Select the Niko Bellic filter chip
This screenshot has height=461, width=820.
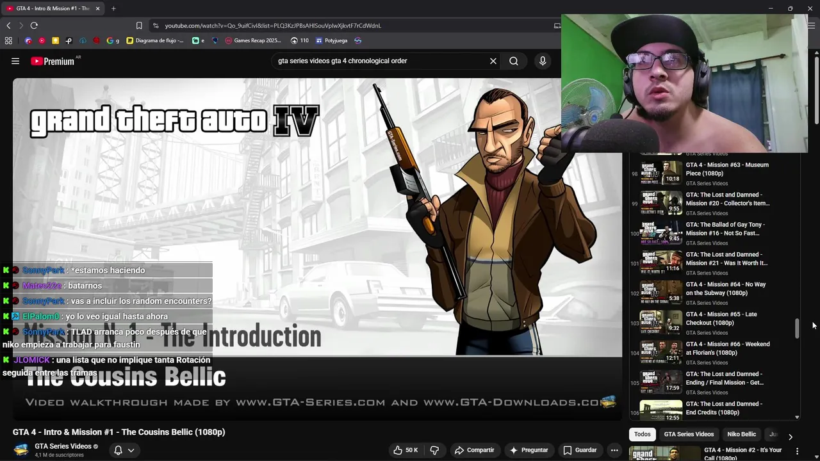[x=741, y=434]
